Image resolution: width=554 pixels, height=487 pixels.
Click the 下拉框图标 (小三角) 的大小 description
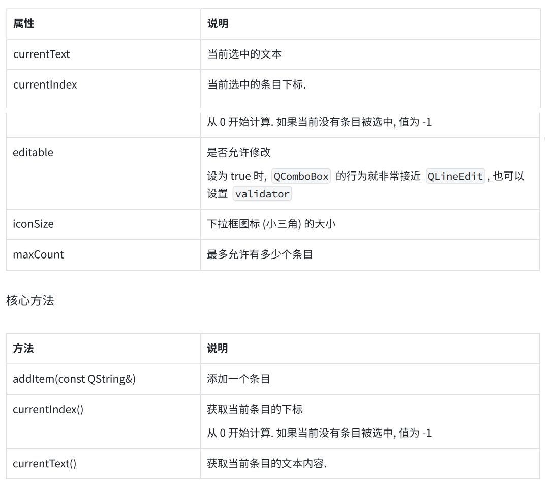click(271, 224)
